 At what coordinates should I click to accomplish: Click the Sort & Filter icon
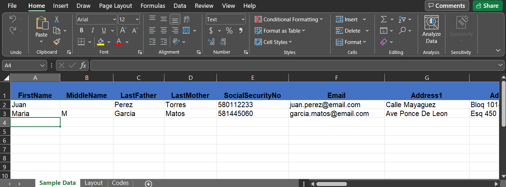402,19
